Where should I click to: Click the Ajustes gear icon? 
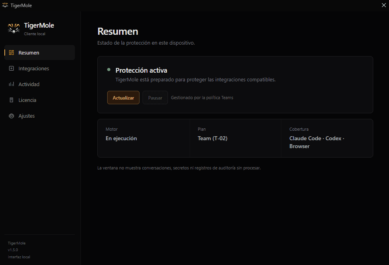click(x=11, y=116)
